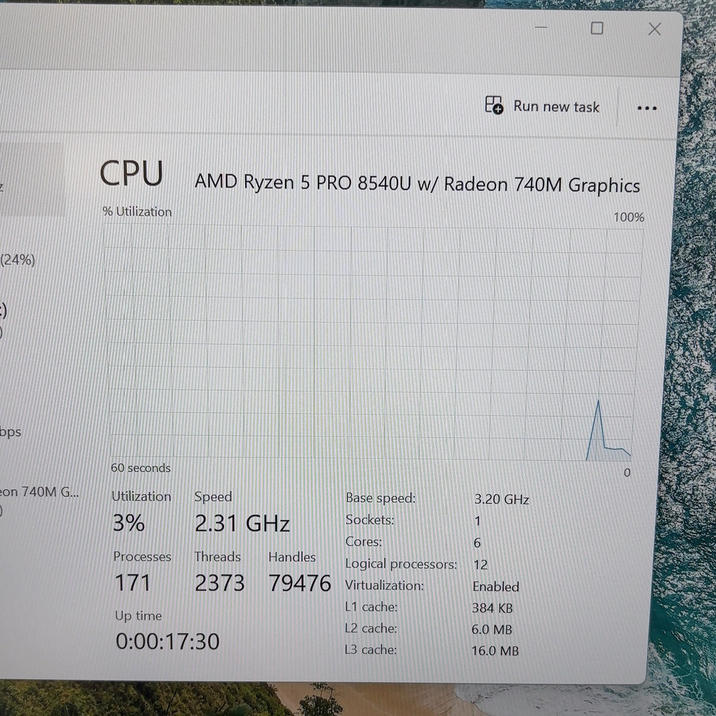Viewport: 716px width, 716px height.
Task: Click the Threads label
Action: [x=217, y=557]
